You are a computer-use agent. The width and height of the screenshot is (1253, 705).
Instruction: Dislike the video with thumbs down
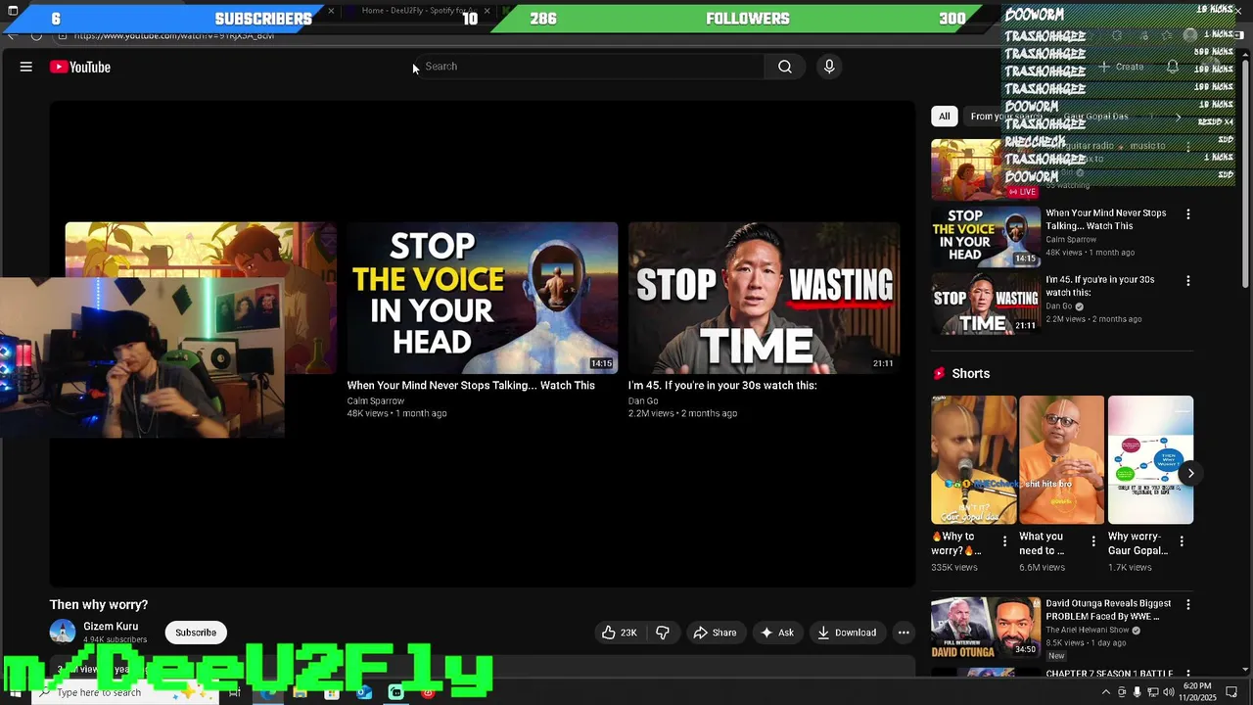pyautogui.click(x=663, y=633)
